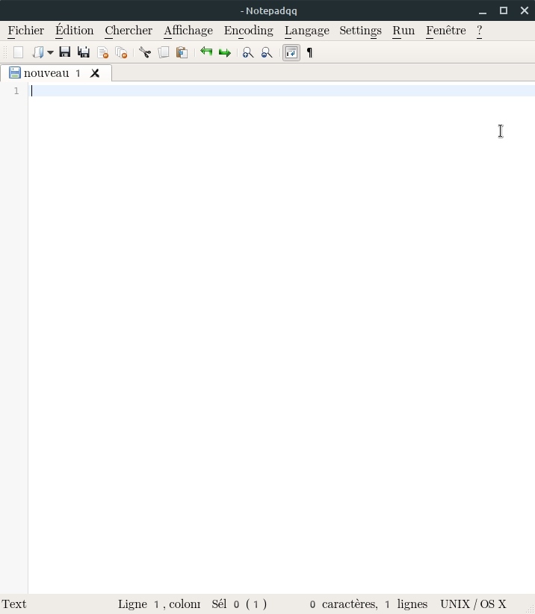Click the Copy toolbar icon
Image resolution: width=535 pixels, height=614 pixels.
[164, 52]
